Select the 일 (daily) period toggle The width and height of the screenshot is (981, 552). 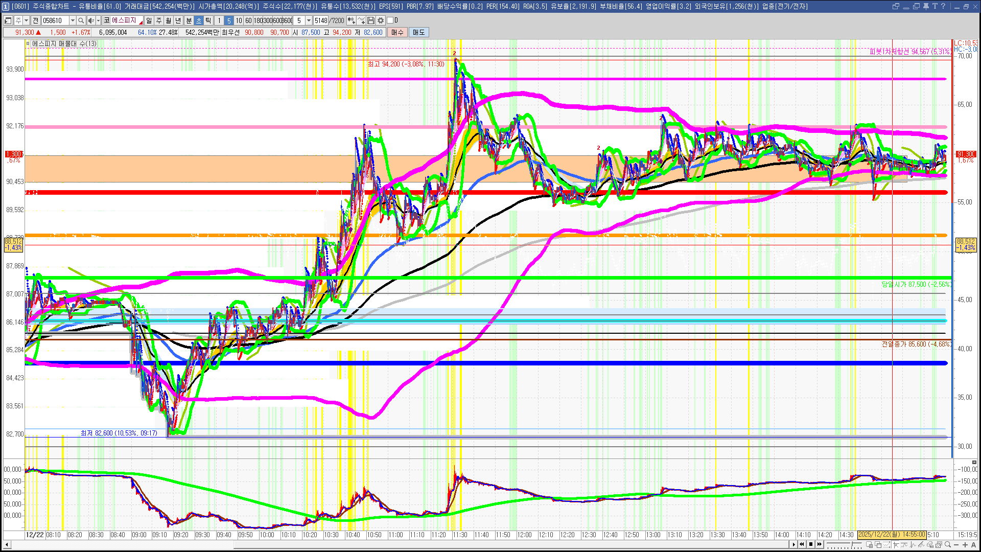pos(149,20)
